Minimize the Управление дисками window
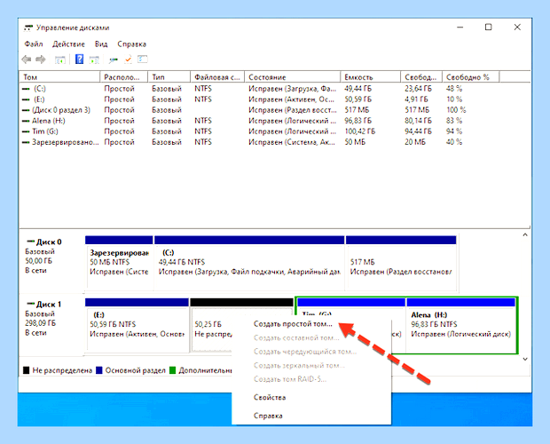This screenshot has width=550, height=444. pyautogui.click(x=460, y=28)
